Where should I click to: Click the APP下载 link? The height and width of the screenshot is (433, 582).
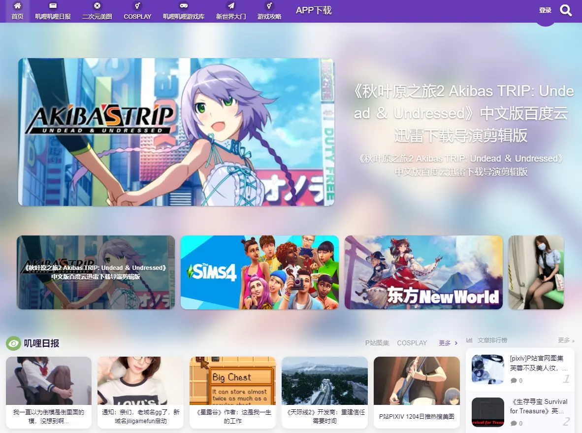click(x=314, y=10)
